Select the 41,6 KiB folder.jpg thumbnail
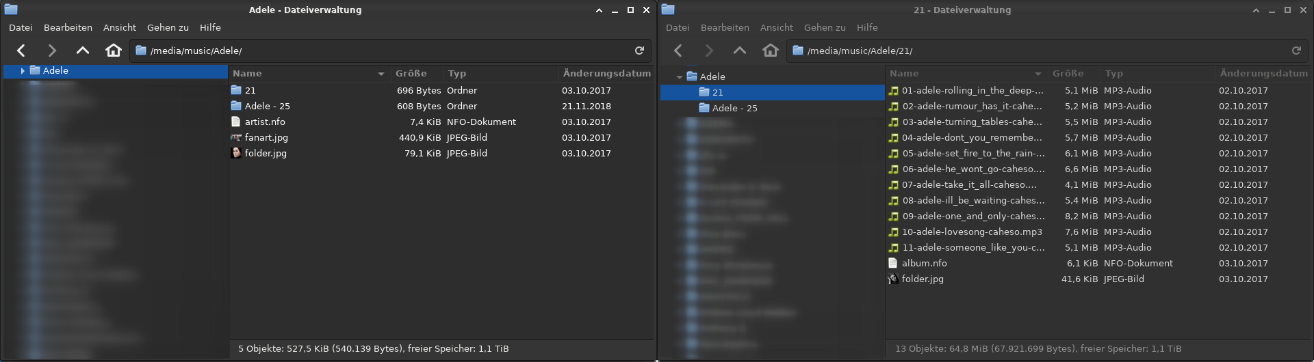This screenshot has width=1314, height=362. pos(894,279)
